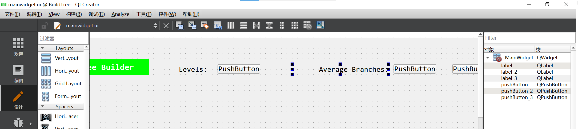Select Grid Layout item in widget box
This screenshot has height=129, width=578.
click(61, 83)
